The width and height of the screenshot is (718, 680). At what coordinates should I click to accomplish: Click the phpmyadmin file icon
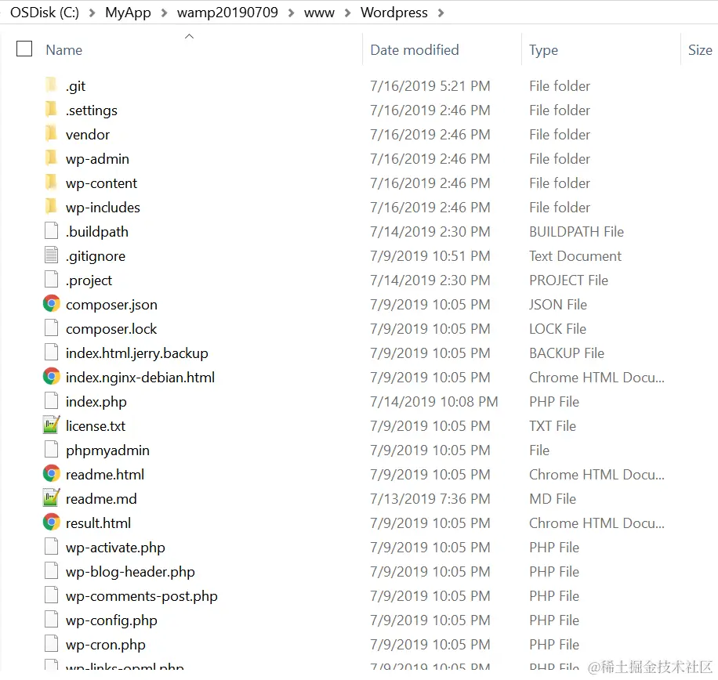click(51, 449)
